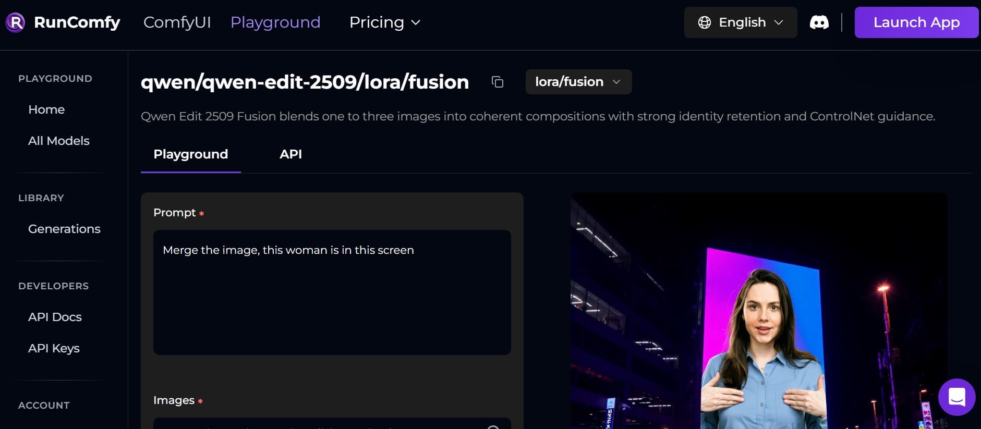Open API Keys in the sidebar
Viewport: 981px width, 429px height.
pos(54,348)
